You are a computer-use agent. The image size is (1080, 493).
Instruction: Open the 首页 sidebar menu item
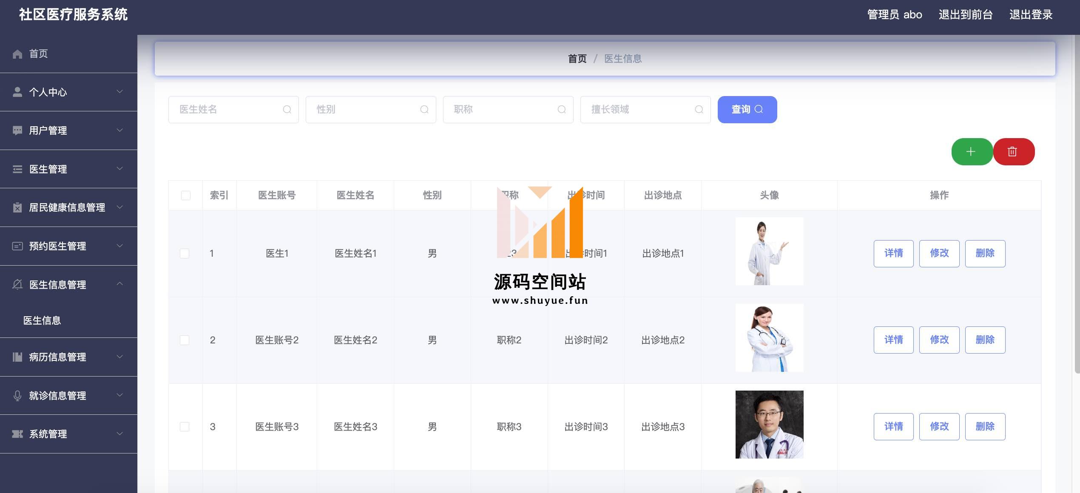(x=68, y=54)
